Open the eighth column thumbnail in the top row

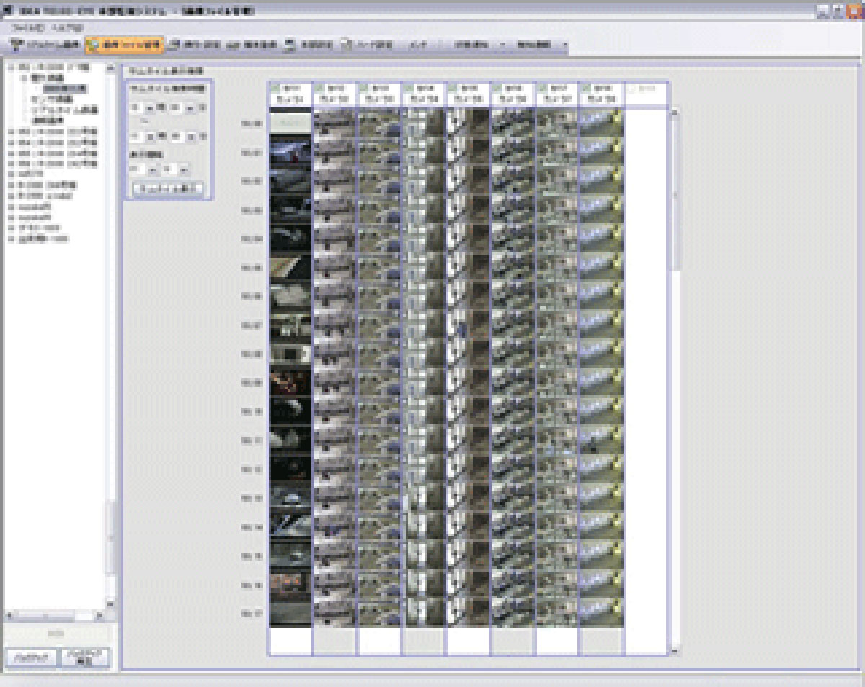[602, 123]
